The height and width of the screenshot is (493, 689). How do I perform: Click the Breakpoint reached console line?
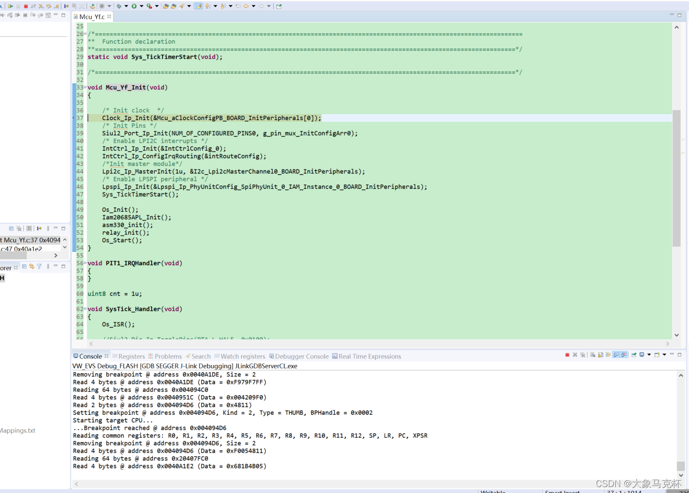150,428
